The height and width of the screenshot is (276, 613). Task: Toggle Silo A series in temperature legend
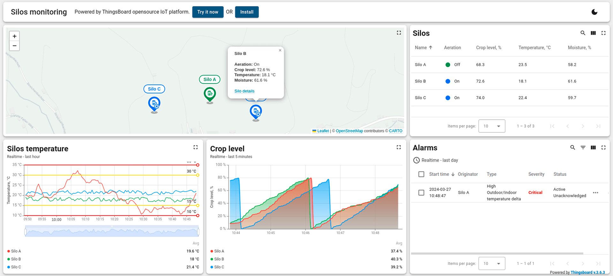click(16, 251)
